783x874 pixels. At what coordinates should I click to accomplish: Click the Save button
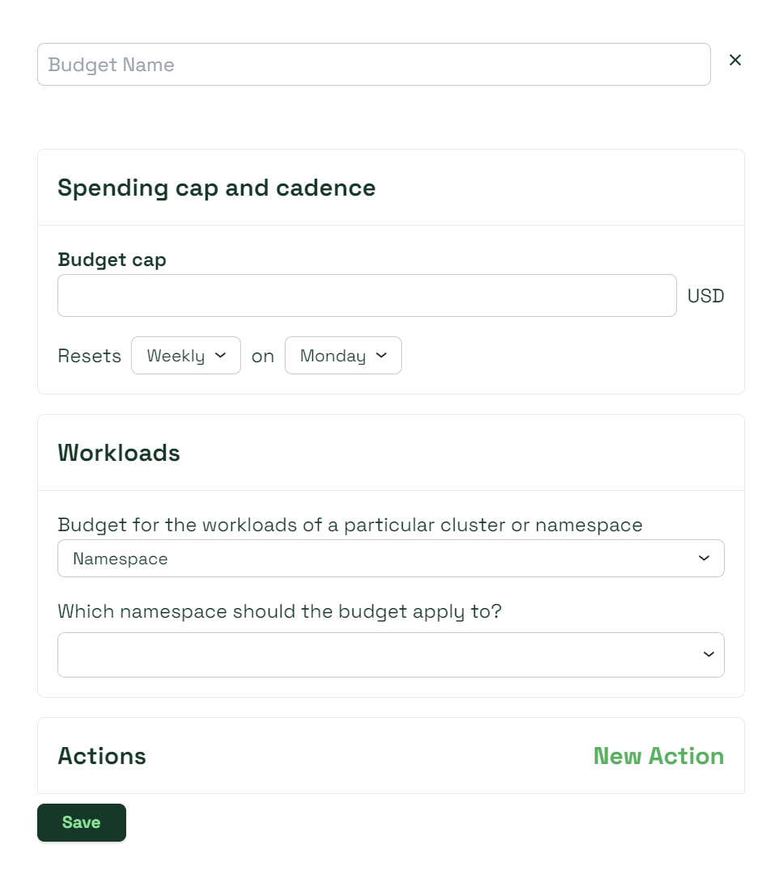(82, 822)
